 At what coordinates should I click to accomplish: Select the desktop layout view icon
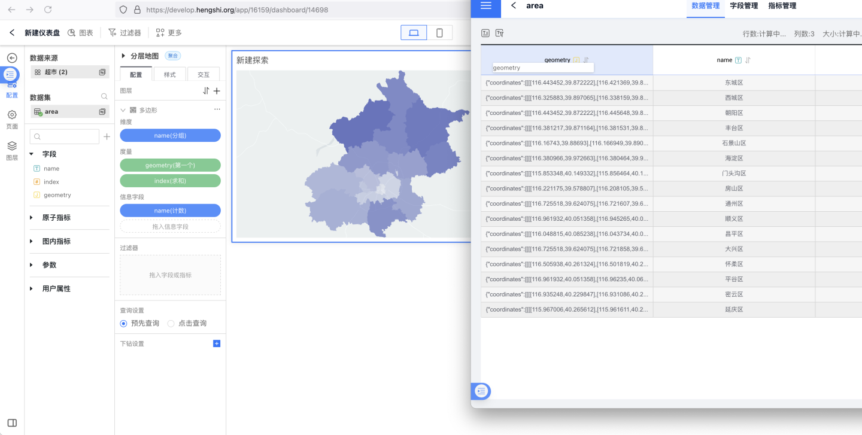coord(414,33)
